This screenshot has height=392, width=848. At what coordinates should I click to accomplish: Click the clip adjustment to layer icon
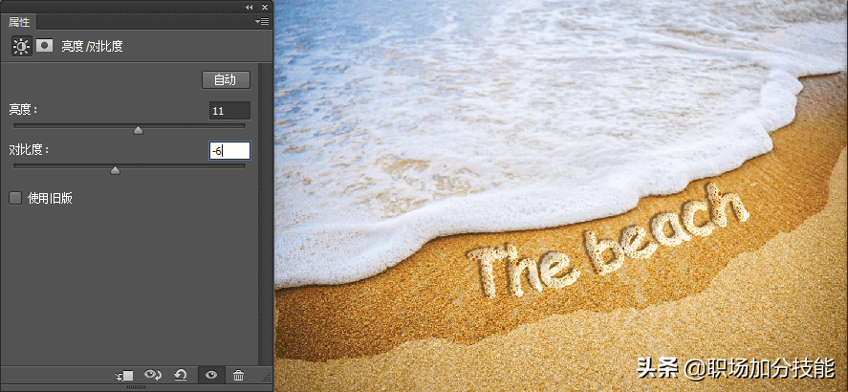point(125,375)
